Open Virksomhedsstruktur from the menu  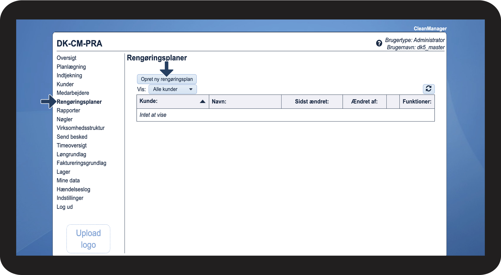(81, 128)
